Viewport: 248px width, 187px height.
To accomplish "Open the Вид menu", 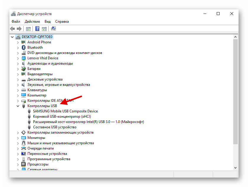I will (48, 22).
